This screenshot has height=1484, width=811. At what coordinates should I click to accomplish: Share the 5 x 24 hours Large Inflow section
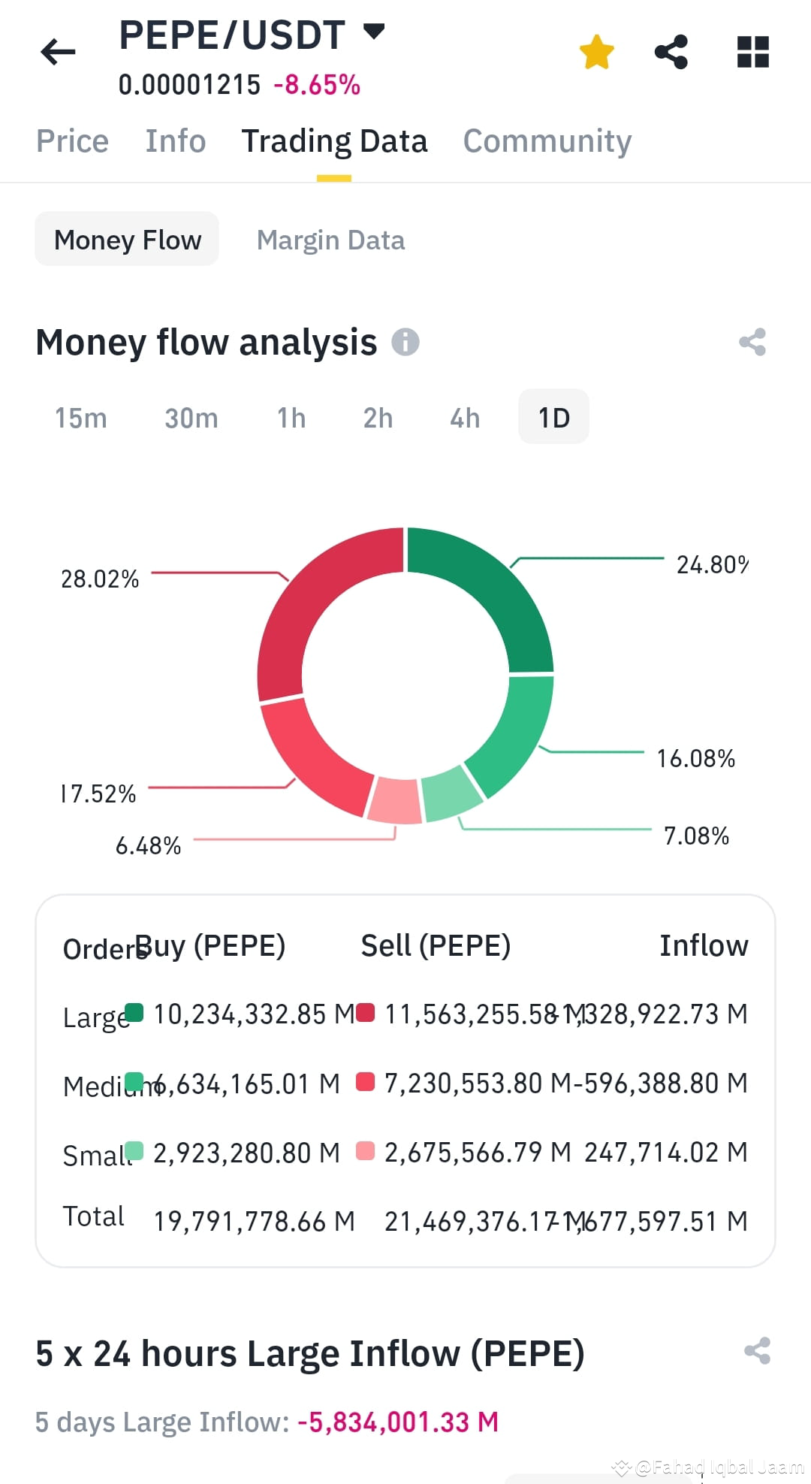pyautogui.click(x=757, y=1350)
